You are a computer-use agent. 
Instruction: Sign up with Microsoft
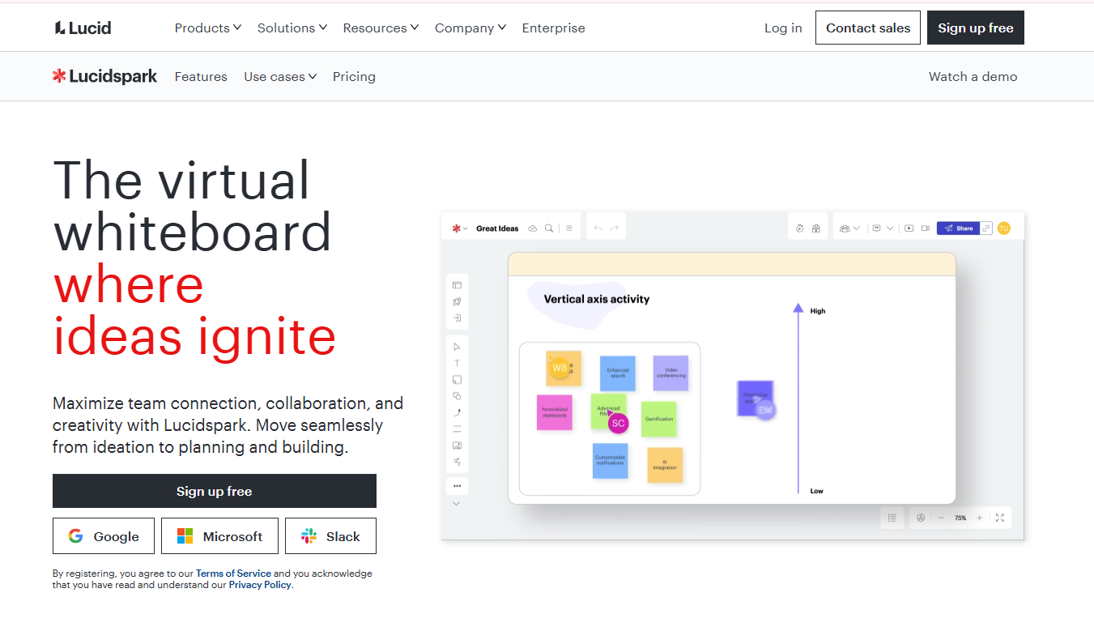coord(219,536)
